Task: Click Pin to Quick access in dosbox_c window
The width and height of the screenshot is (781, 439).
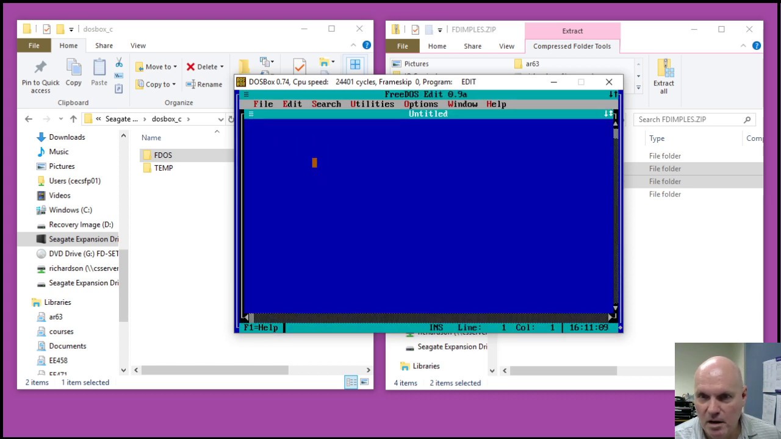Action: coord(41,77)
